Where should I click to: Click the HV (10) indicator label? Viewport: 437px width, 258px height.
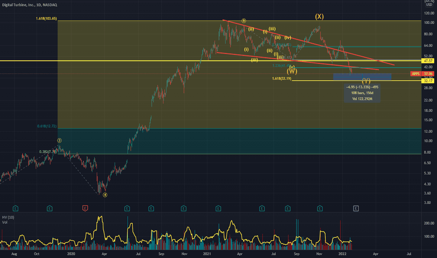[x=8, y=217]
